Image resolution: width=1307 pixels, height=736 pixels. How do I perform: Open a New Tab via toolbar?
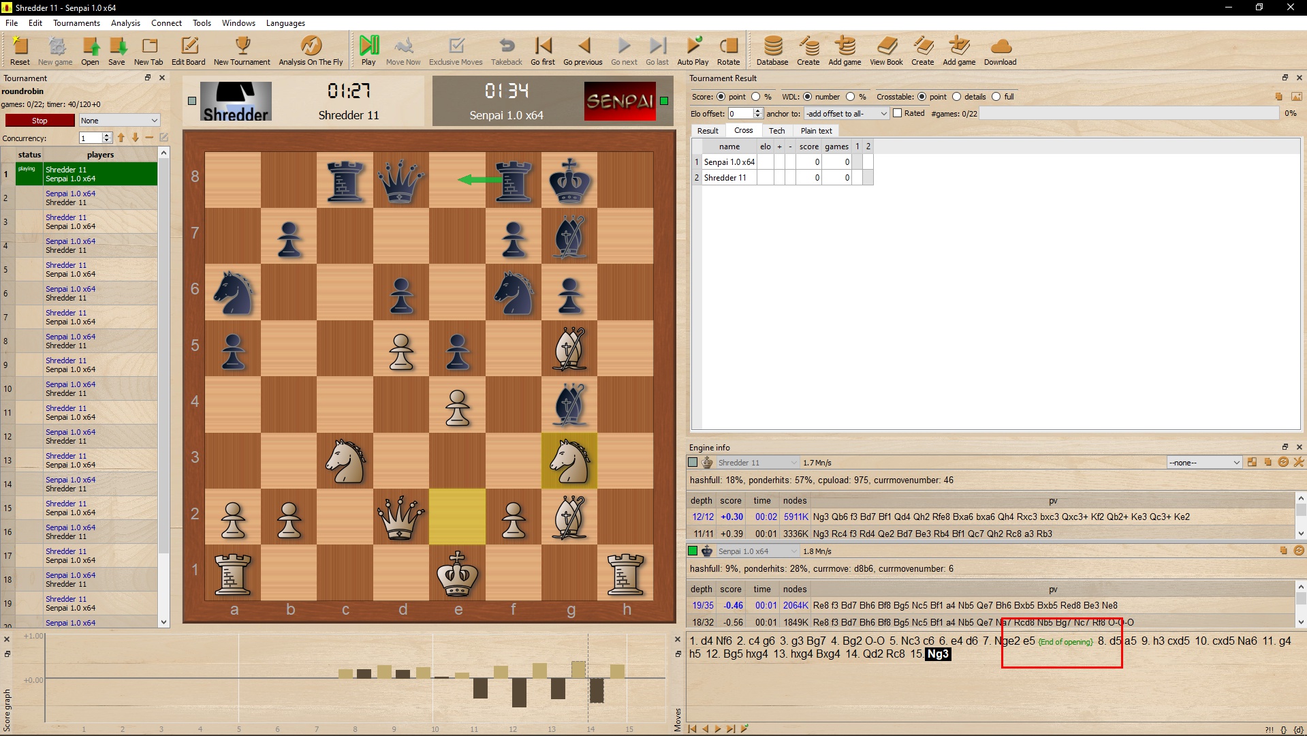coord(148,50)
